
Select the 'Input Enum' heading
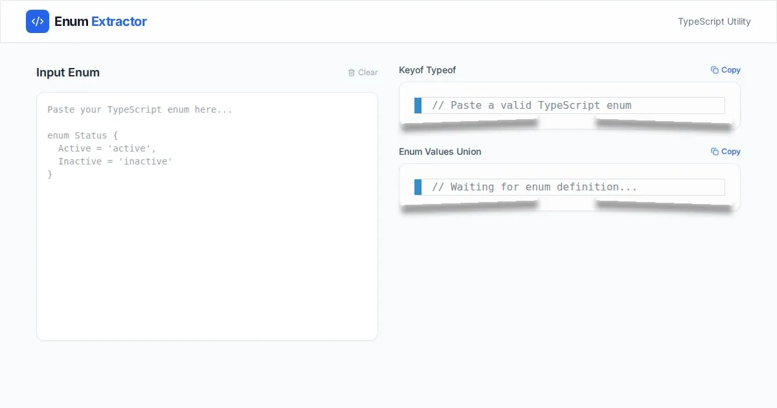tap(68, 73)
